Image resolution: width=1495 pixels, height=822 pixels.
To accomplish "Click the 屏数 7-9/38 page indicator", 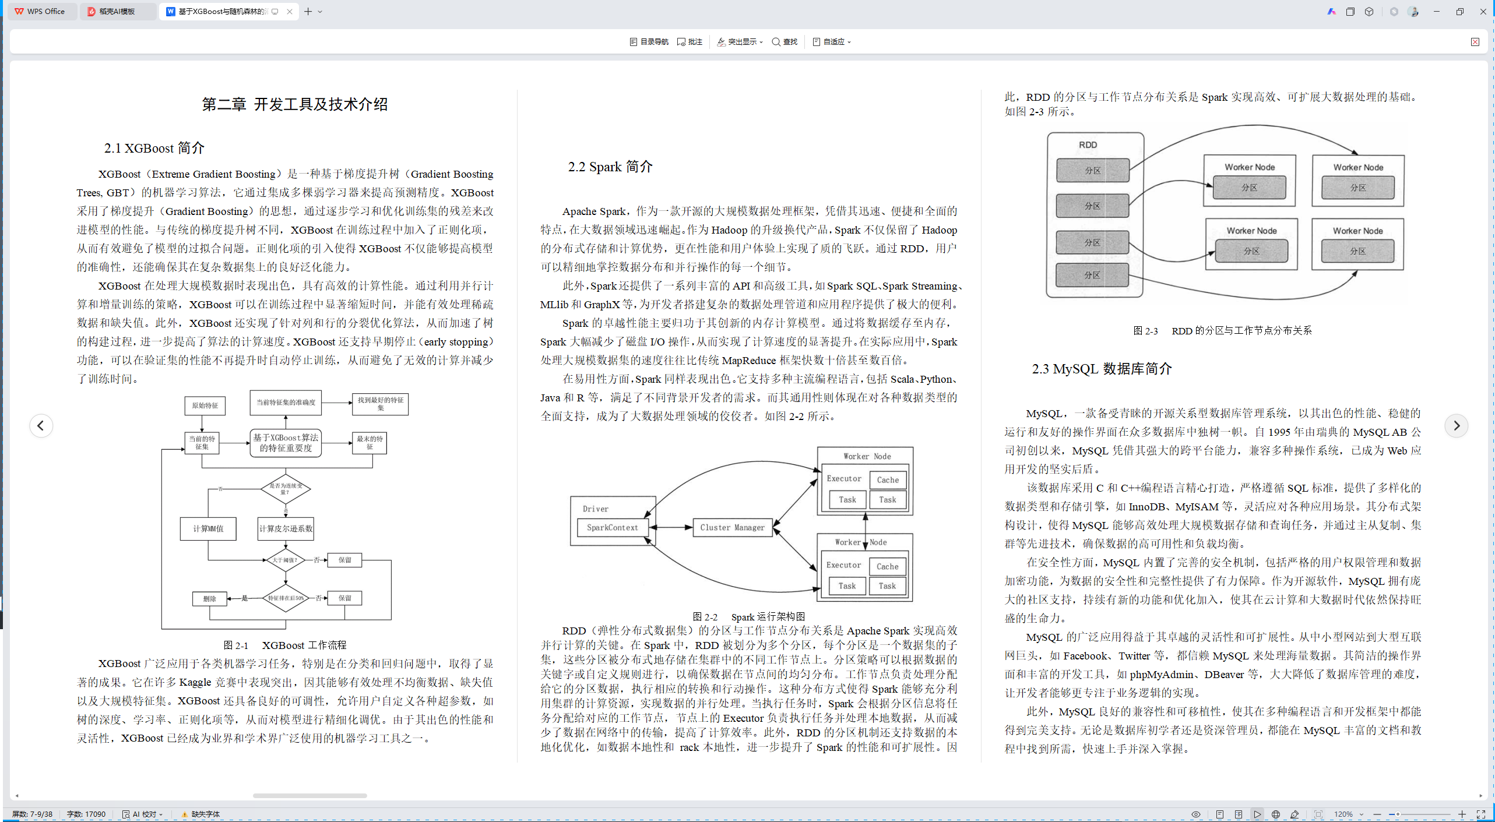I will click(32, 814).
